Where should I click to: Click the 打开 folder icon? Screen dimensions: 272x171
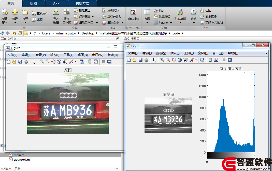[x=25, y=12]
